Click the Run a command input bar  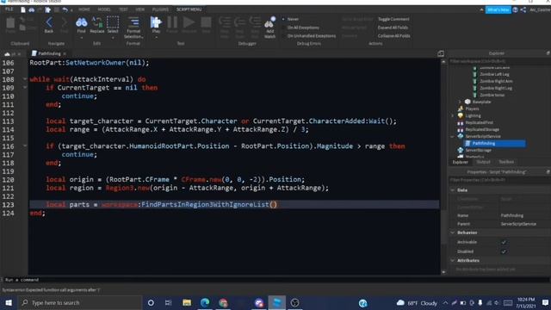click(275, 280)
